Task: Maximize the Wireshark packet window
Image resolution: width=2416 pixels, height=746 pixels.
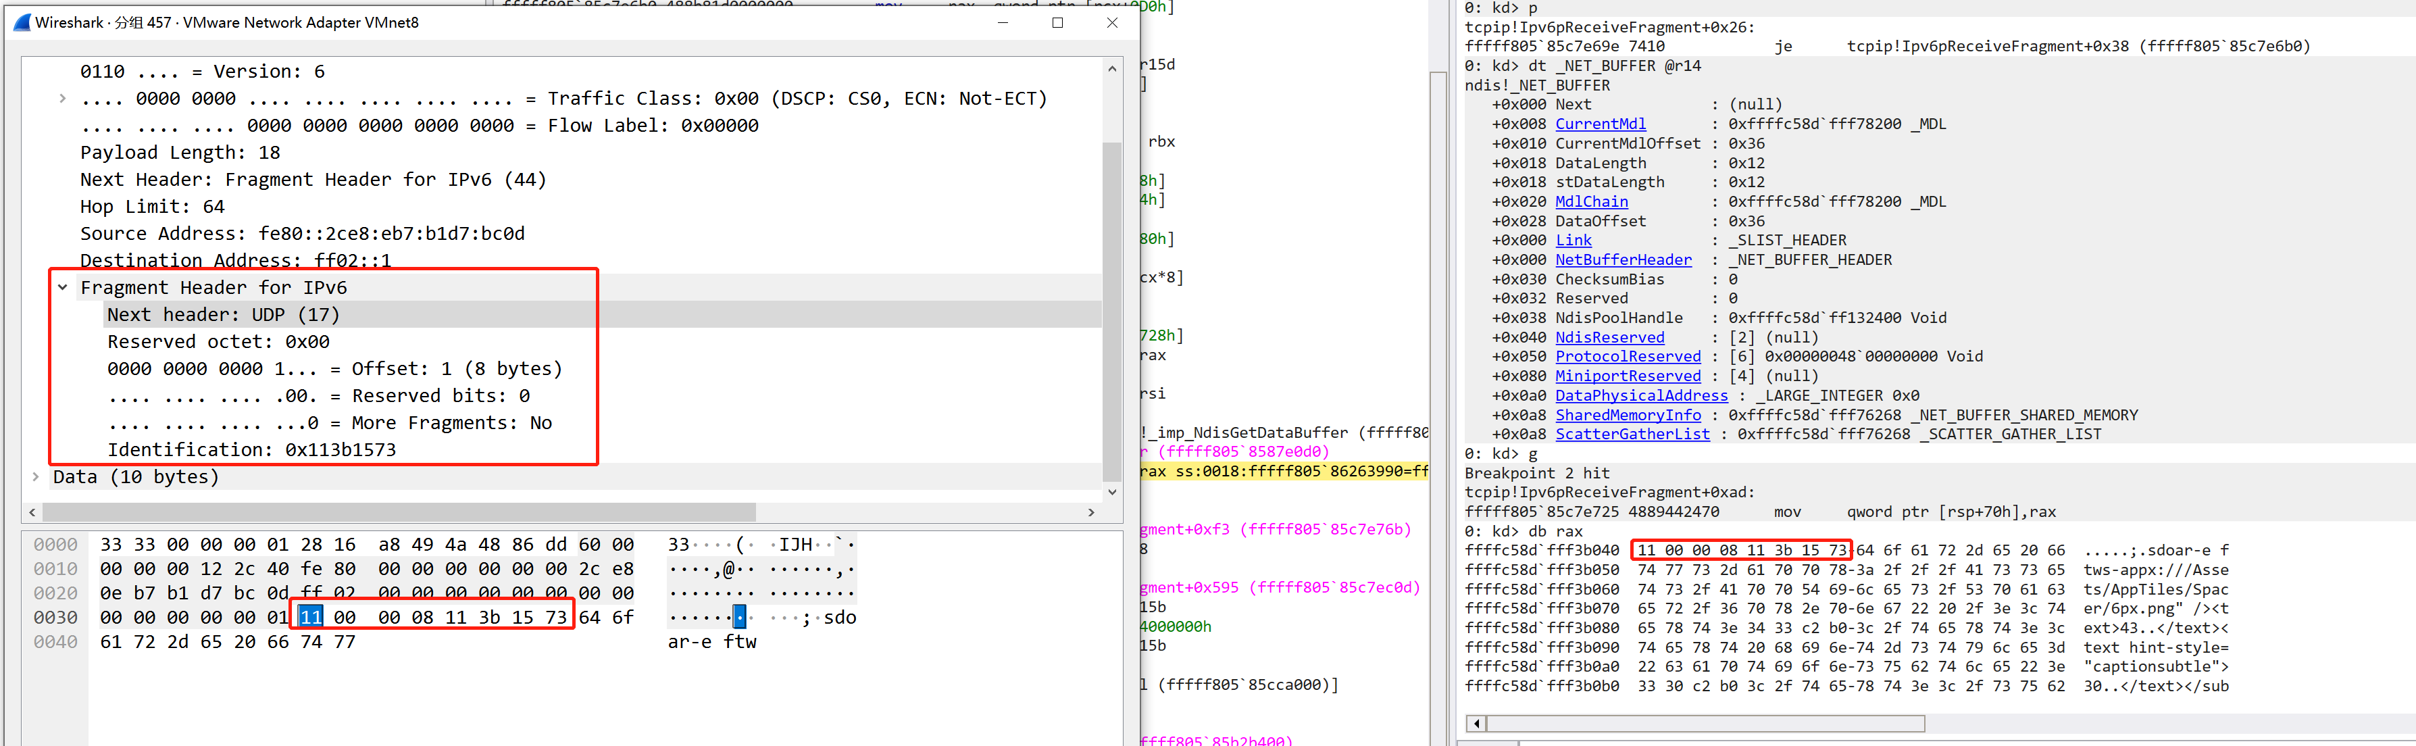Action: pyautogui.click(x=1057, y=22)
